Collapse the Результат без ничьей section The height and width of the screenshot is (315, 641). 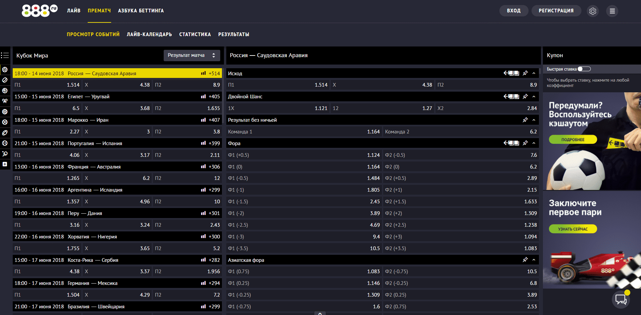(534, 120)
